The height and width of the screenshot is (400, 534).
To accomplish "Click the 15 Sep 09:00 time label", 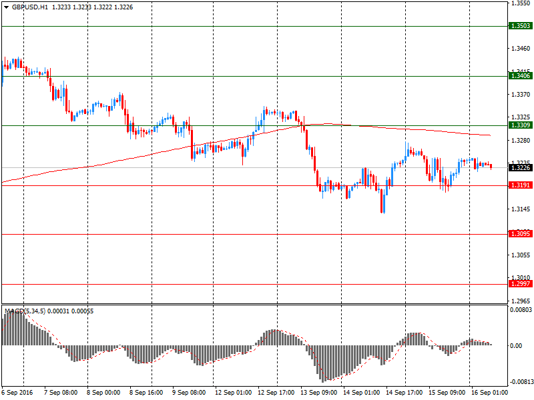I will 447,393.
